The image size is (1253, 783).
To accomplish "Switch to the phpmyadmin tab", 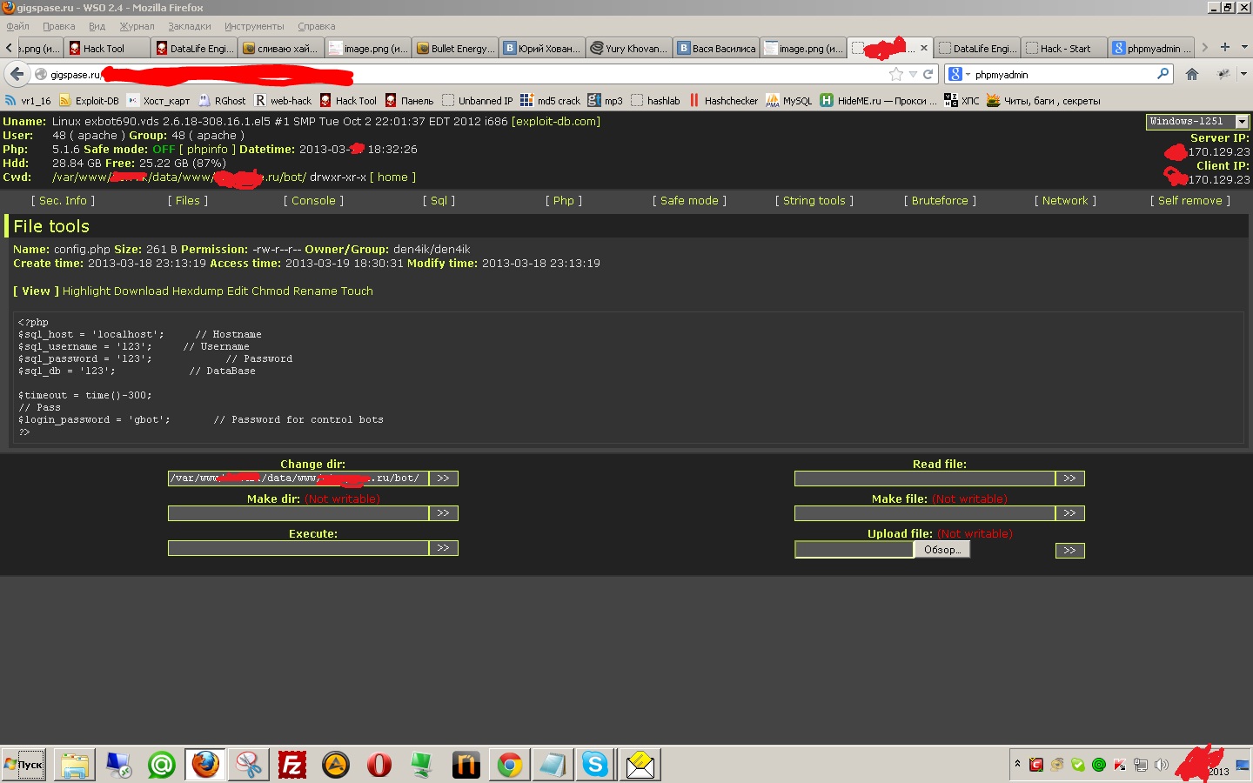I will (1151, 48).
